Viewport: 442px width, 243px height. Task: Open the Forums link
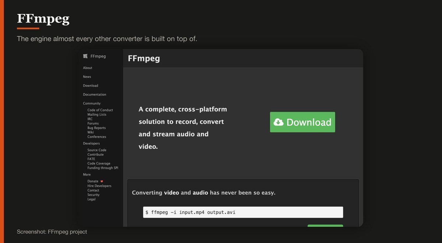pos(93,123)
